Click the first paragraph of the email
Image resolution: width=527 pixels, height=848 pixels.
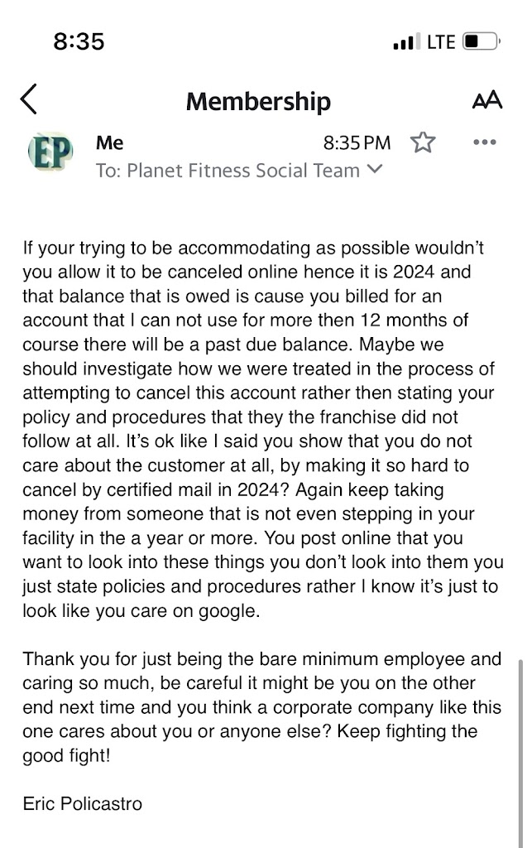(x=261, y=431)
